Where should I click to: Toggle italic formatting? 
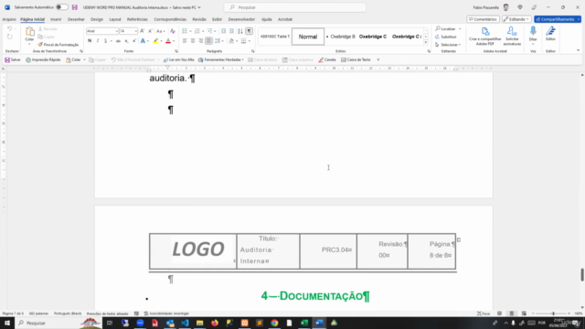pos(98,40)
